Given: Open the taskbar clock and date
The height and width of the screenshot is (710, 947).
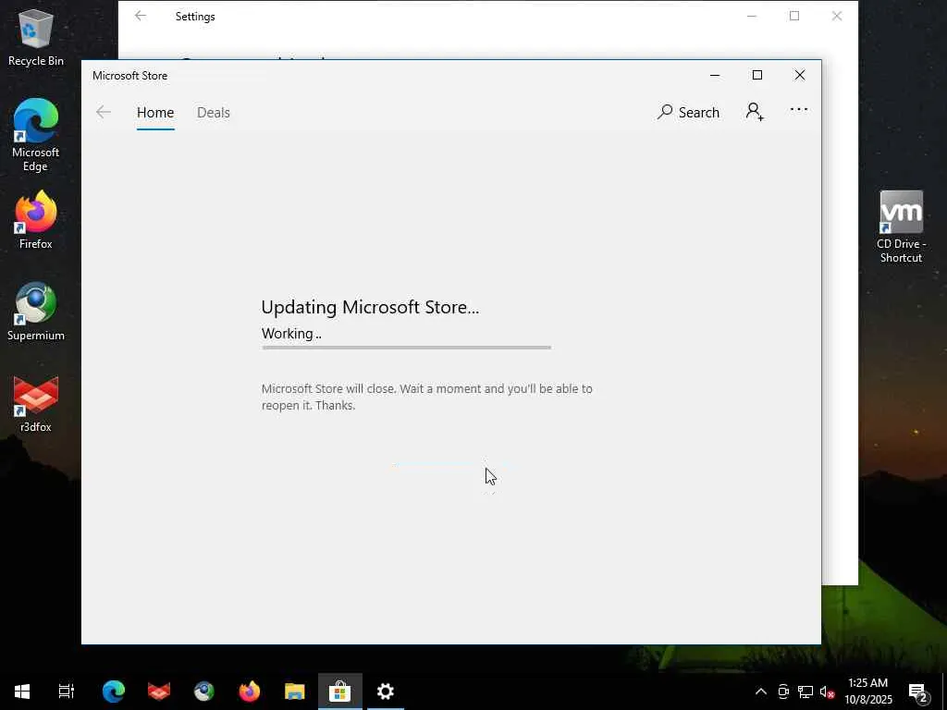Looking at the screenshot, I should [867, 692].
